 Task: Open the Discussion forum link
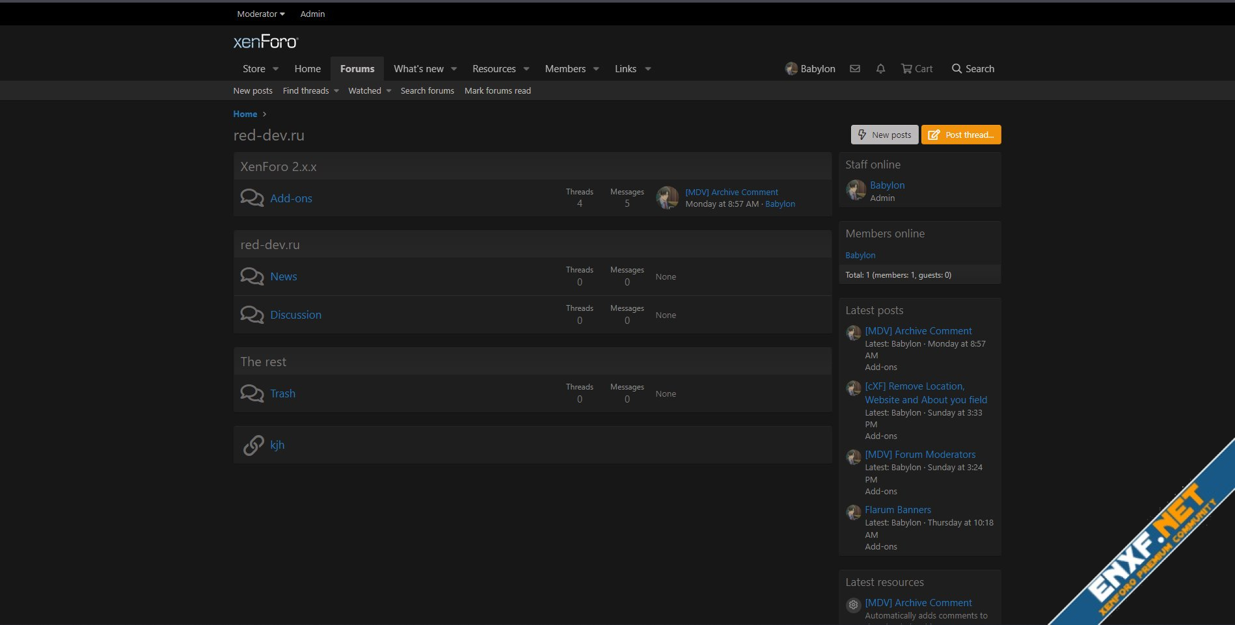tap(295, 315)
